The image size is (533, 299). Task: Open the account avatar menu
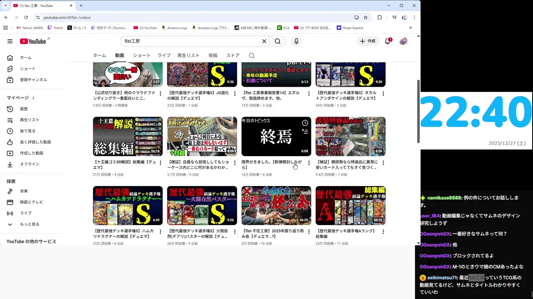[x=403, y=41]
